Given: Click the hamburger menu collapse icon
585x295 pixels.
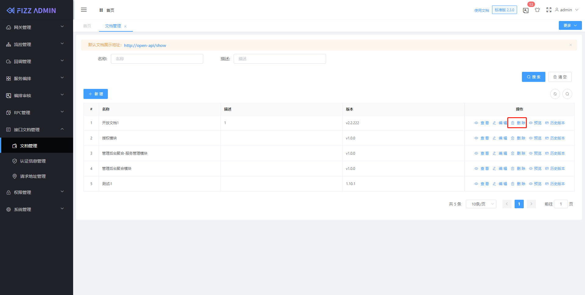Looking at the screenshot, I should (x=84, y=10).
